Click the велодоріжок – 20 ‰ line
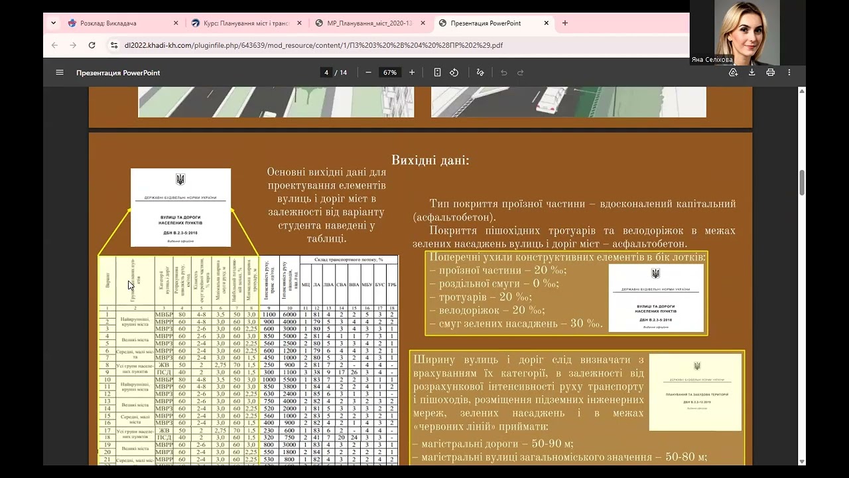This screenshot has width=849, height=478. pos(487,310)
